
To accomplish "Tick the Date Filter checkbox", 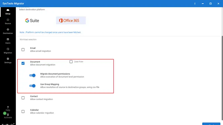I will click(x=71, y=62).
